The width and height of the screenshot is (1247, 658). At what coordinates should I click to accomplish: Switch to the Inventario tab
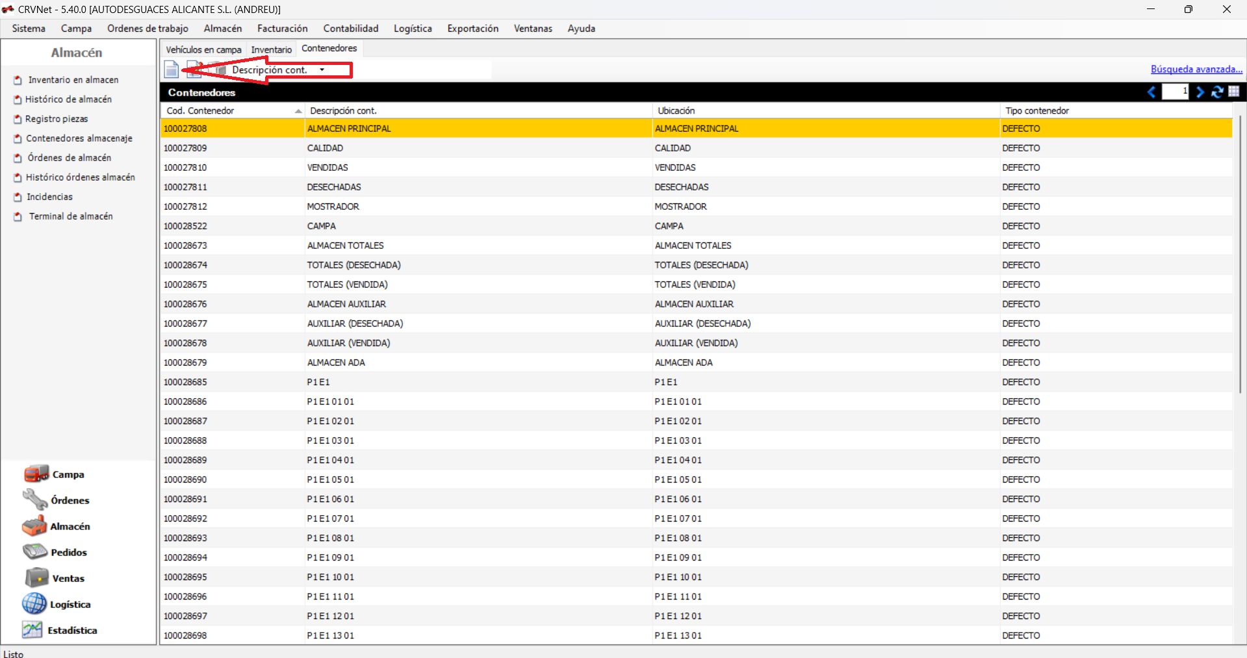click(271, 49)
